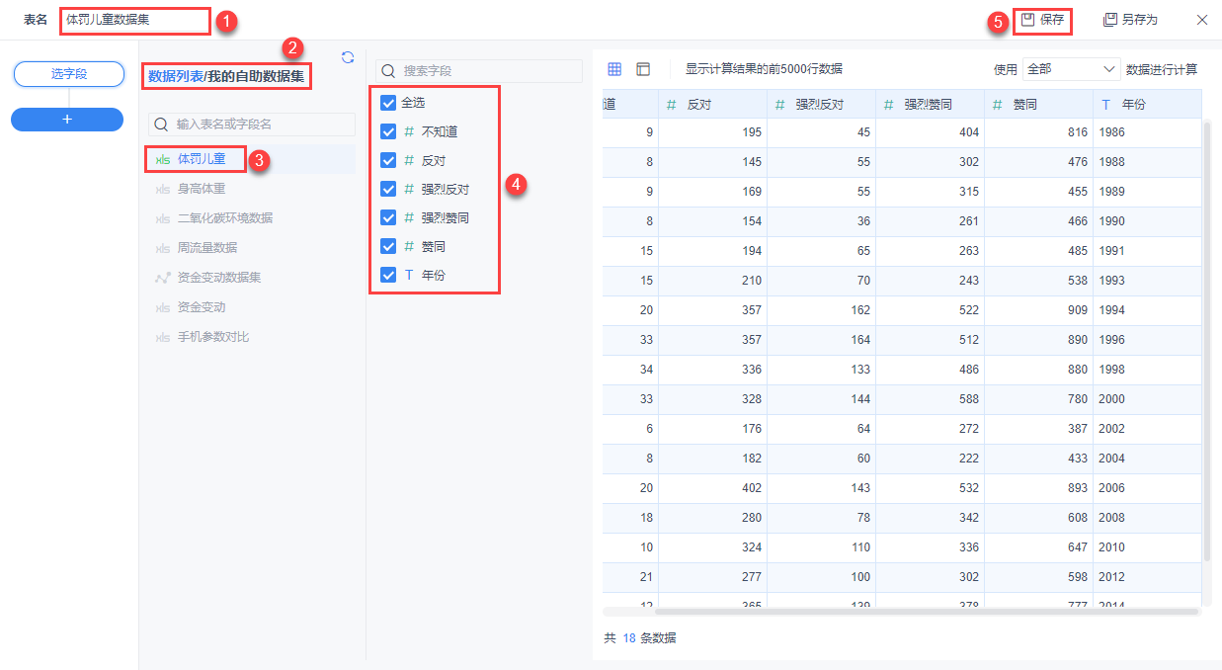Click the xls icon beside 体罚儿童

pos(163,159)
